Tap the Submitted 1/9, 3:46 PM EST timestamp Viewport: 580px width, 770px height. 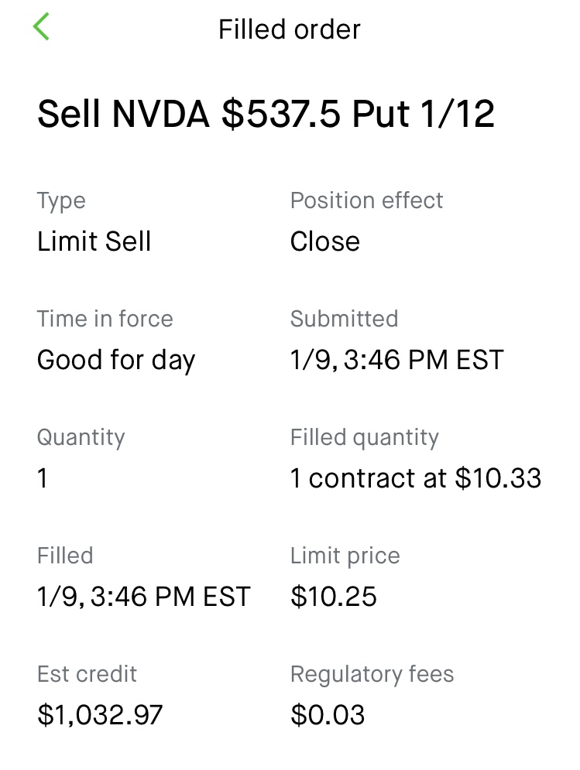pyautogui.click(x=397, y=360)
